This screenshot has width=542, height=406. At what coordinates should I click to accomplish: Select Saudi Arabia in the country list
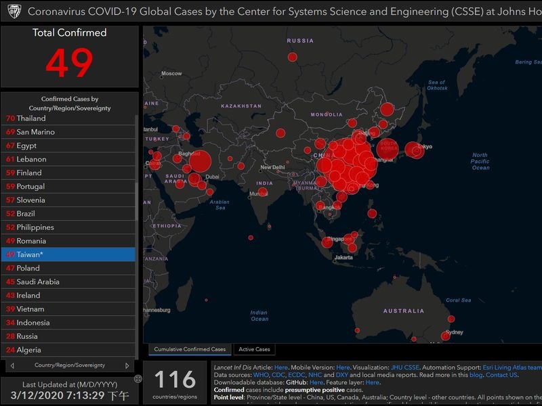[x=68, y=281]
